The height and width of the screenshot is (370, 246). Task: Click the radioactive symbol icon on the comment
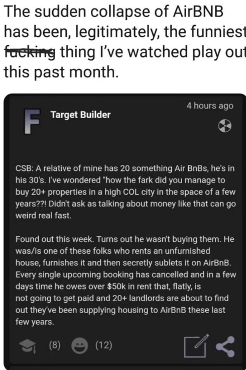[224, 126]
